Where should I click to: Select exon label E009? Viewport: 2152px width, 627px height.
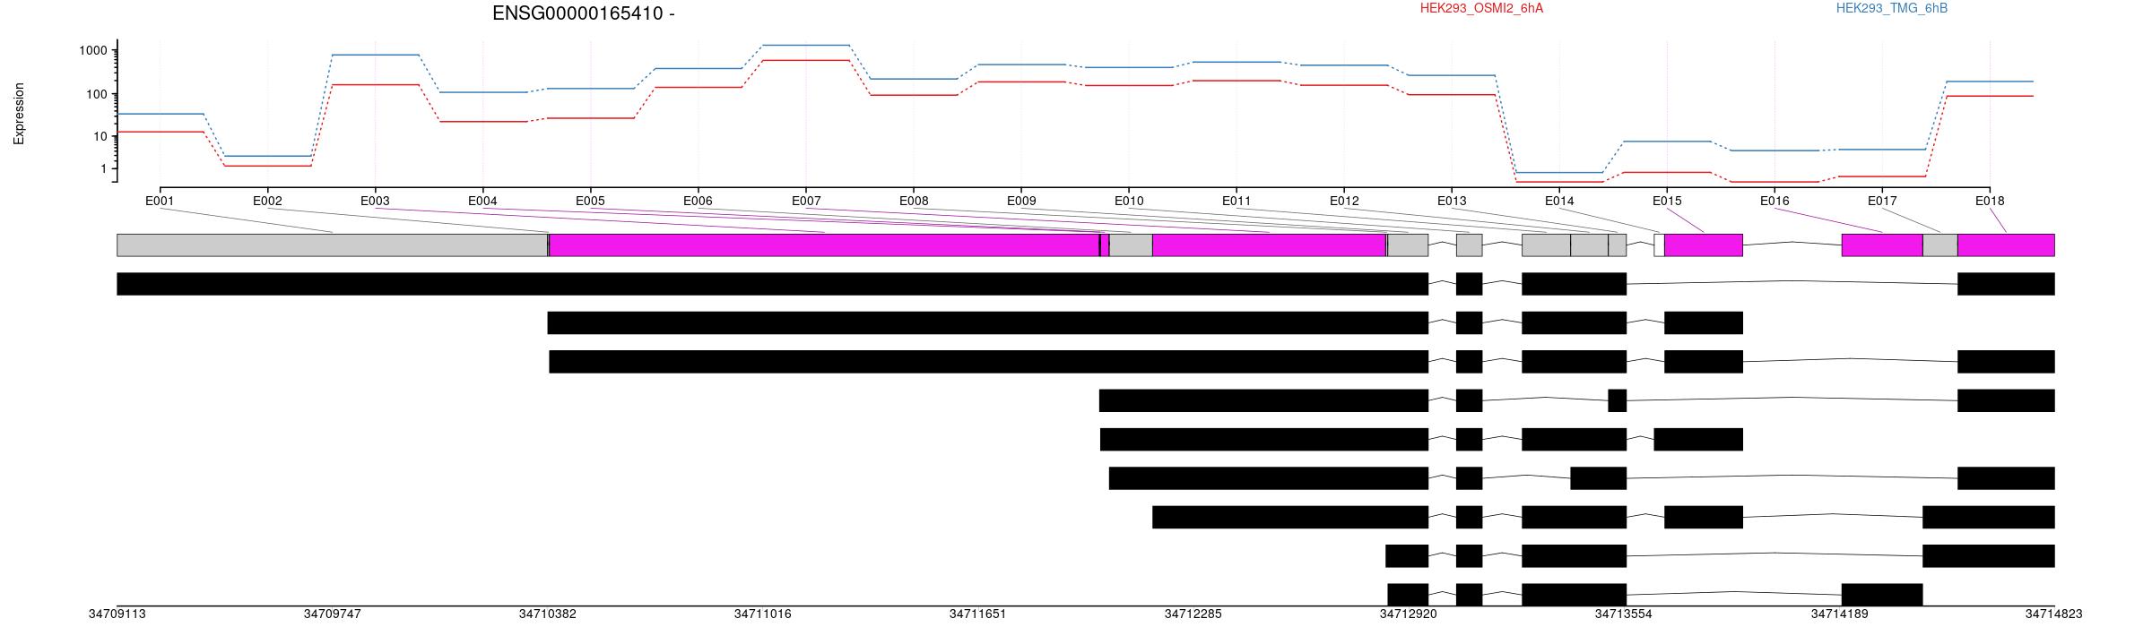[x=1021, y=201]
